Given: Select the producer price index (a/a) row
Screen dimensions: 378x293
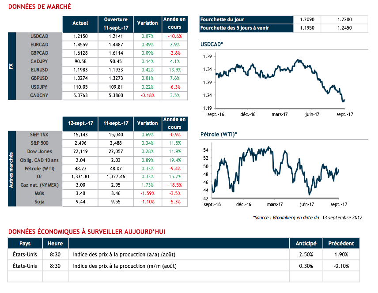Looking at the screenshot, I should click(x=178, y=255).
